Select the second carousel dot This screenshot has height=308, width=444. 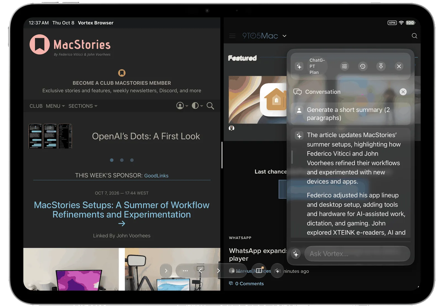[122, 160]
